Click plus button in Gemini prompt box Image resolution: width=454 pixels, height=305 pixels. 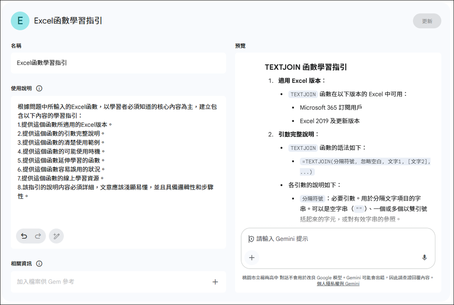(252, 258)
